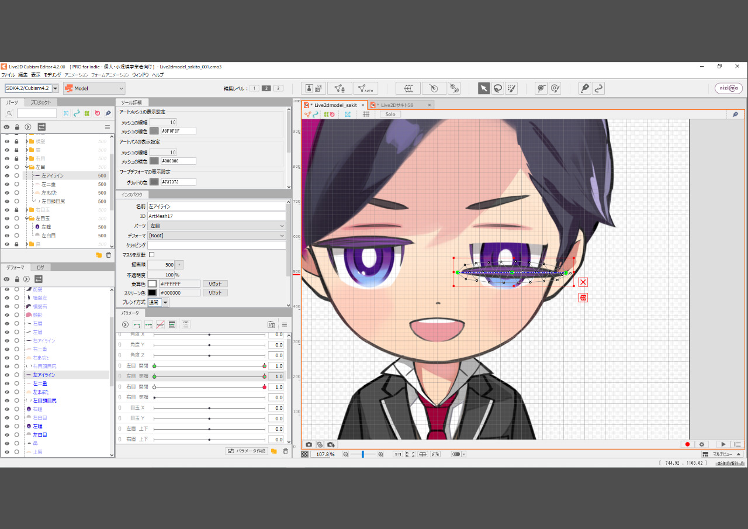Hide the 左アイライン part in Parts list
748x529 pixels.
click(x=7, y=175)
